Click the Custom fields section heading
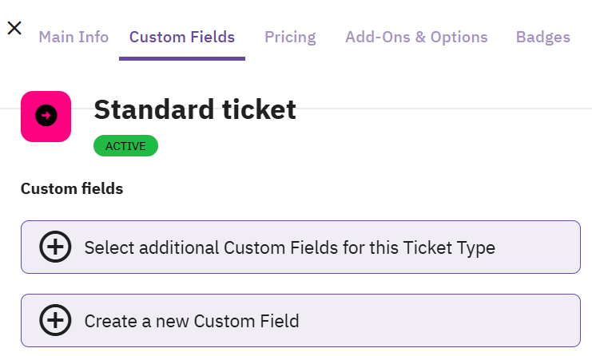 [x=72, y=189]
